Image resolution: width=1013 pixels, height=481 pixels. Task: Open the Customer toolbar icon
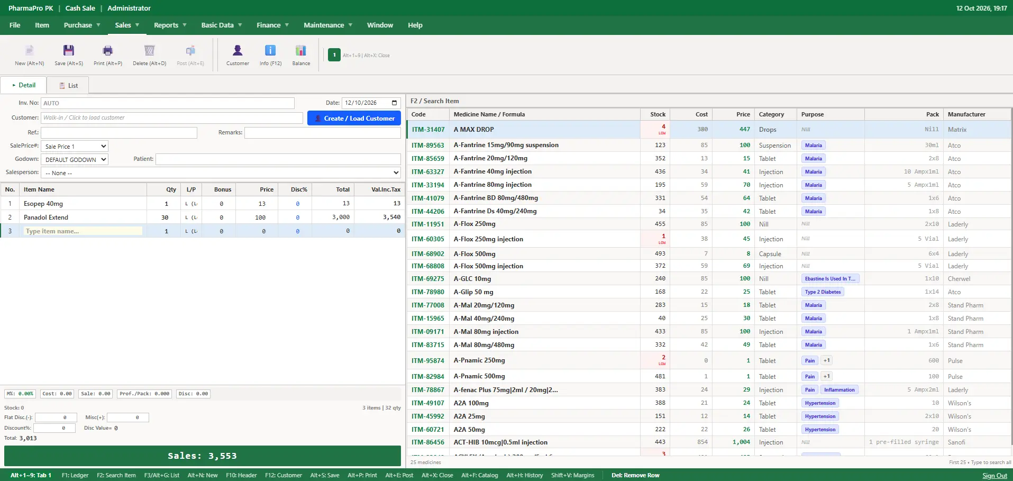click(238, 51)
